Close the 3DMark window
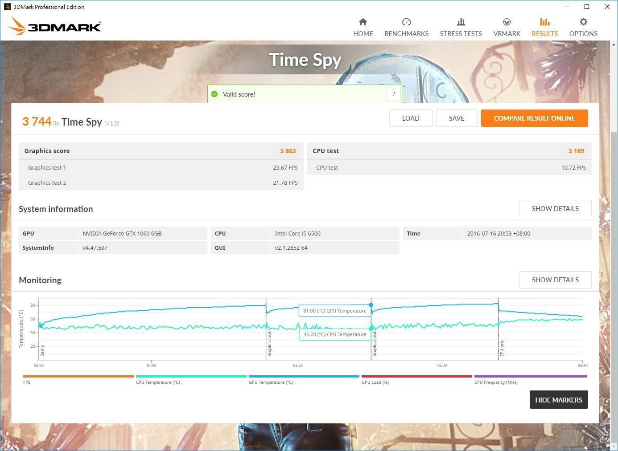This screenshot has height=451, width=618. coord(607,7)
